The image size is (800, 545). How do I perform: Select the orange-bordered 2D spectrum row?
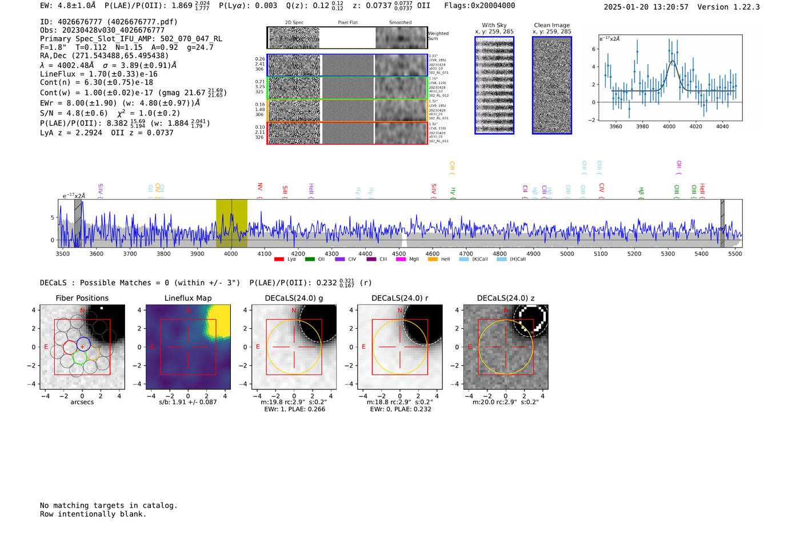click(347, 110)
